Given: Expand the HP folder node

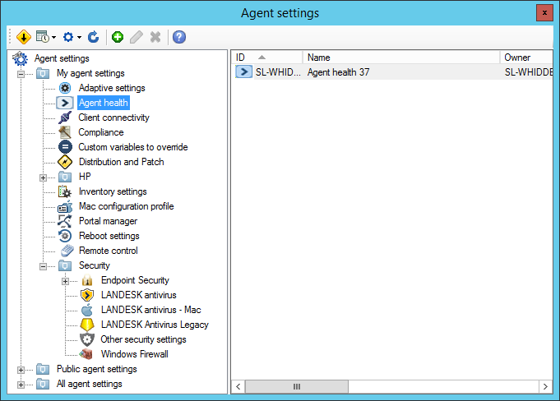Looking at the screenshot, I should click(43, 177).
